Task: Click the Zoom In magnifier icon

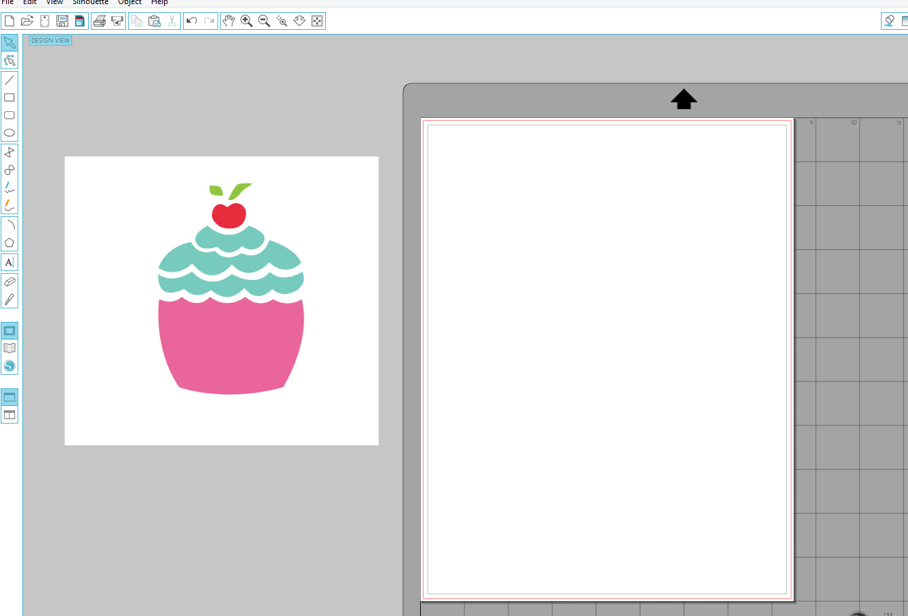Action: [247, 21]
